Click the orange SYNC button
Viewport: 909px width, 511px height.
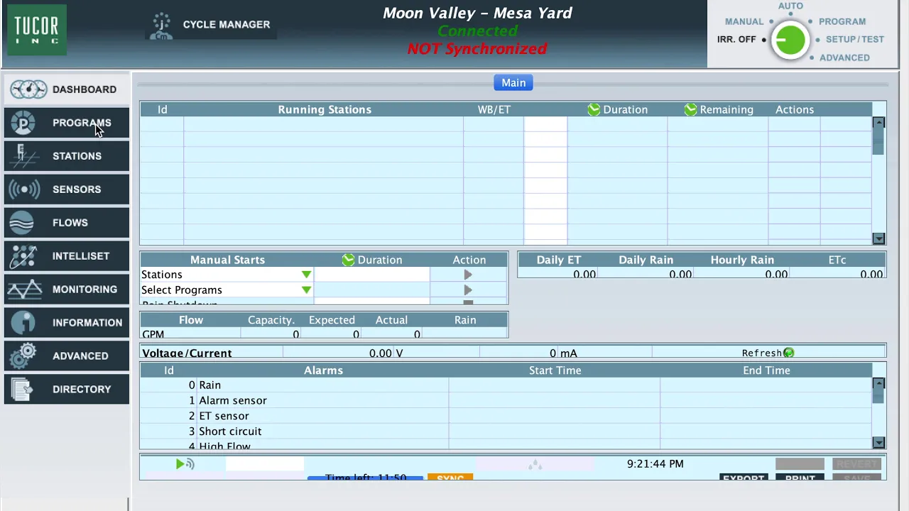click(x=450, y=478)
